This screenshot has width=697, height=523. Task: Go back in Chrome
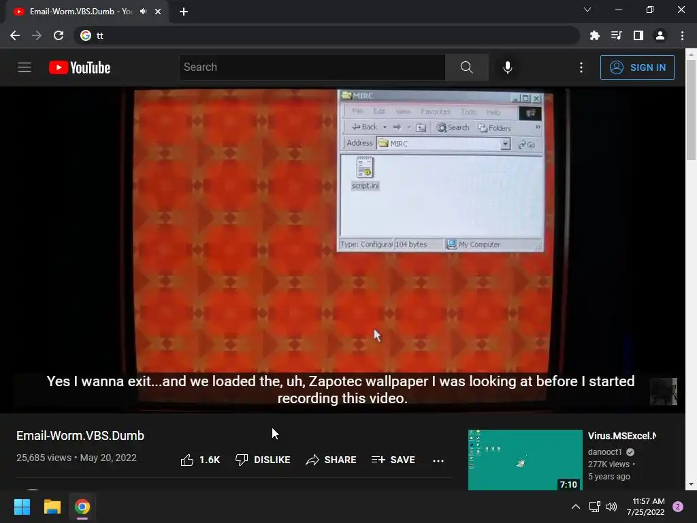15,35
